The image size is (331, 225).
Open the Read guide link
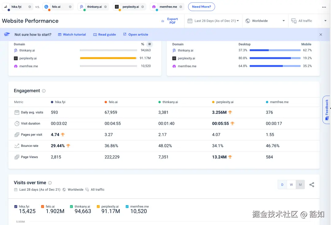pos(105,34)
